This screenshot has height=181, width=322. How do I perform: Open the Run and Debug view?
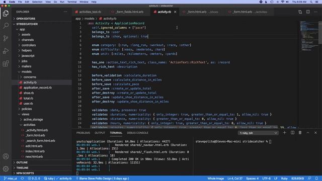tap(6, 51)
